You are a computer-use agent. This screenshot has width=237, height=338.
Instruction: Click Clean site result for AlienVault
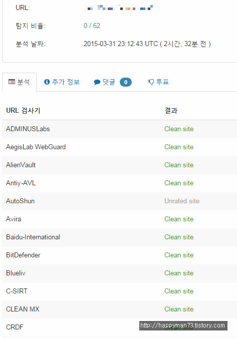pos(179,165)
